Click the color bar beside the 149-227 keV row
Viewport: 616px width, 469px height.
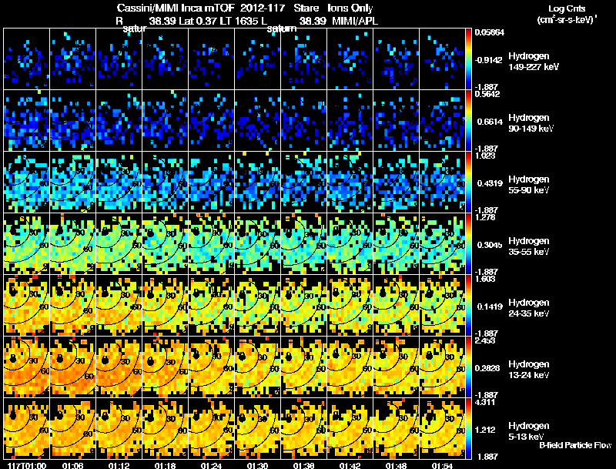(x=468, y=59)
